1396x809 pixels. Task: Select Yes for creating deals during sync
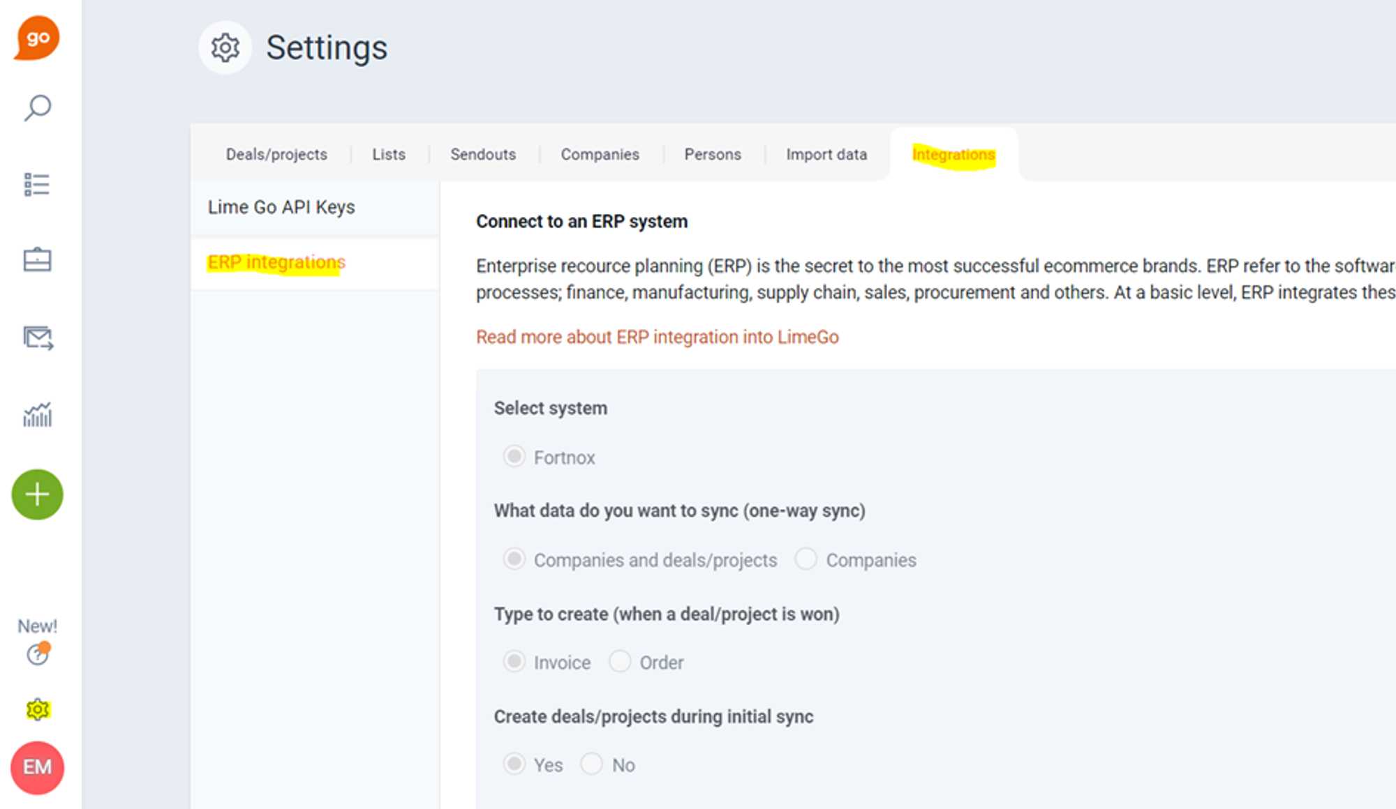[514, 764]
